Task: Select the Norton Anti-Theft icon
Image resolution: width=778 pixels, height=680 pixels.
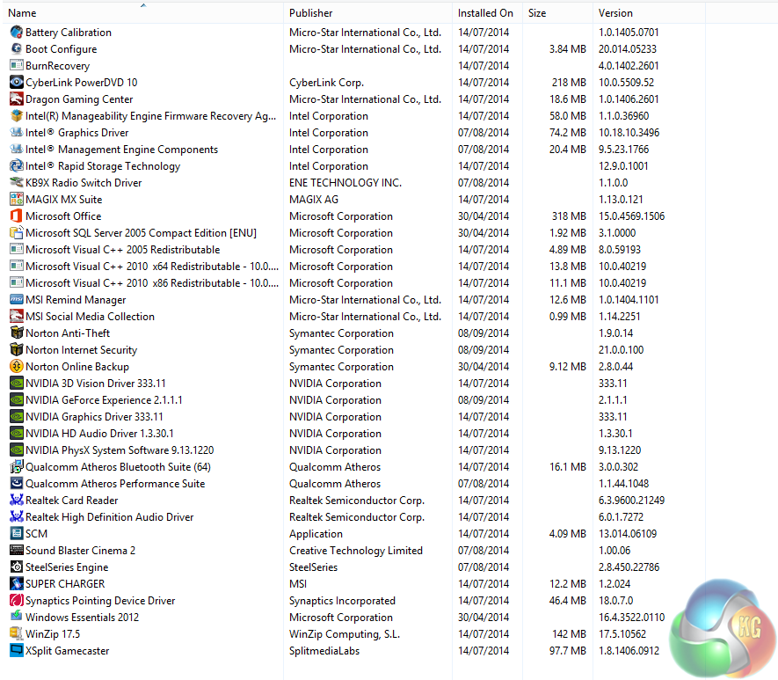Action: (17, 333)
